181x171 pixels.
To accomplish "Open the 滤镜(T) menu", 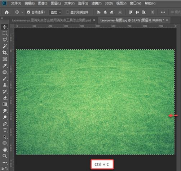I will point(97,3).
